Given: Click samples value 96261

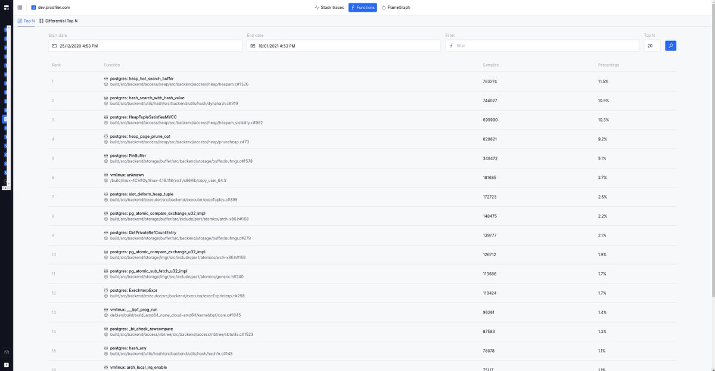Looking at the screenshot, I should [x=489, y=312].
